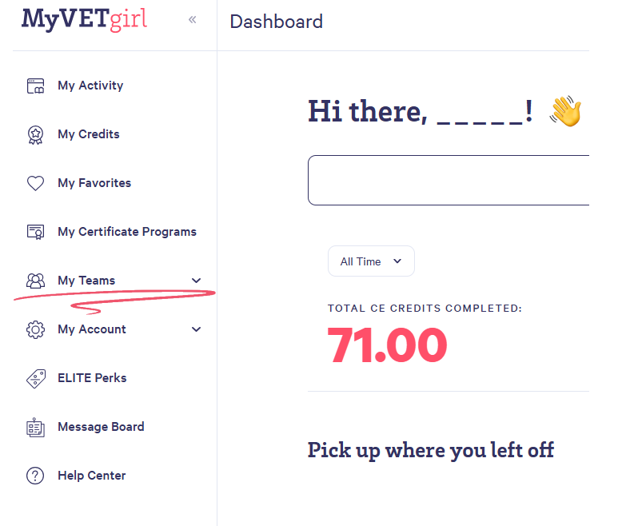Select My Certificate Programs menu item
Screen dimensions: 638x526
tap(127, 232)
